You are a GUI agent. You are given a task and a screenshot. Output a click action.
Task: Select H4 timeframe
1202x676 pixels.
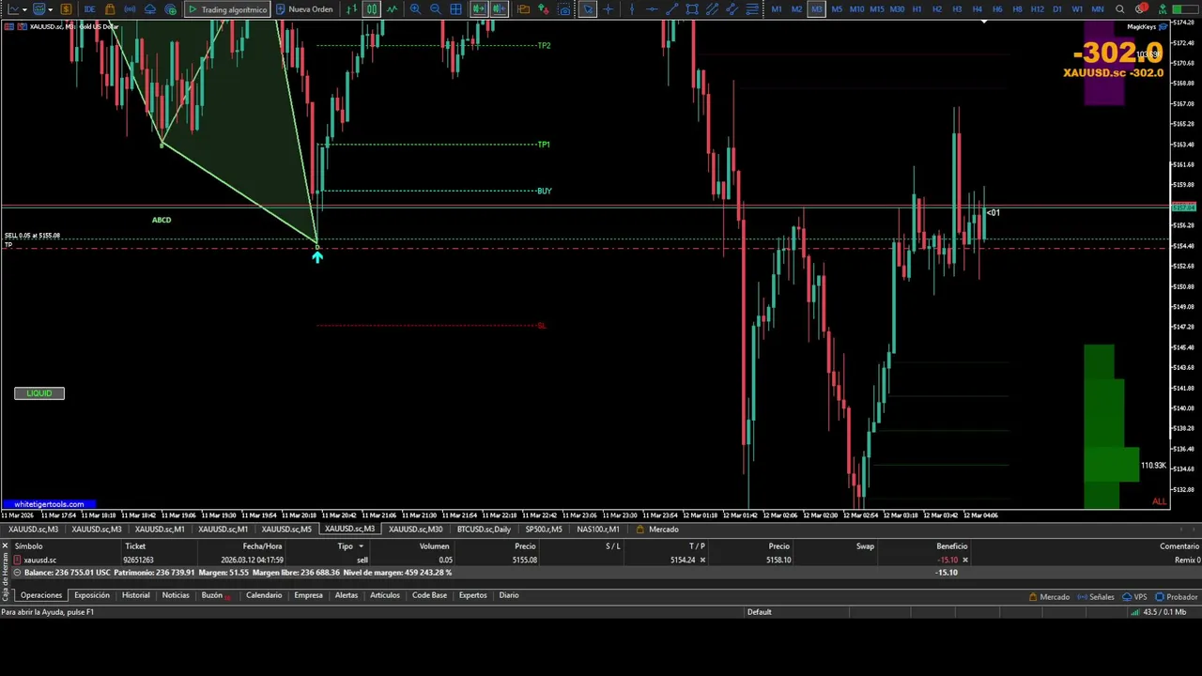tap(977, 9)
